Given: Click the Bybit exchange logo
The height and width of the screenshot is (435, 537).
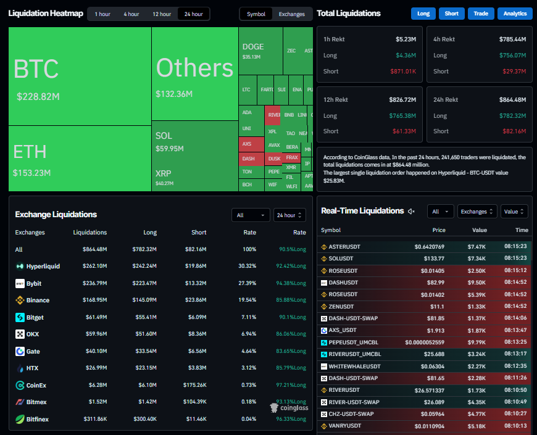Looking at the screenshot, I should coord(20,284).
